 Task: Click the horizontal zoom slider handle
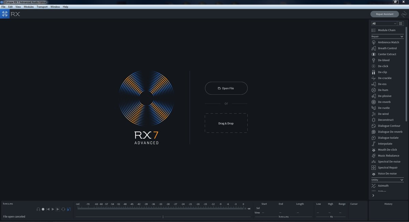pyautogui.click(x=163, y=217)
